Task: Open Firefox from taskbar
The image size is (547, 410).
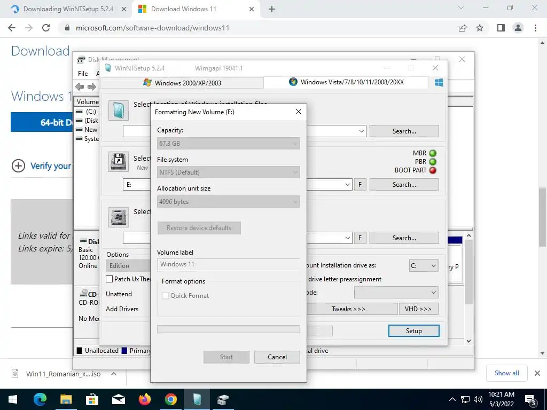Action: (144, 399)
